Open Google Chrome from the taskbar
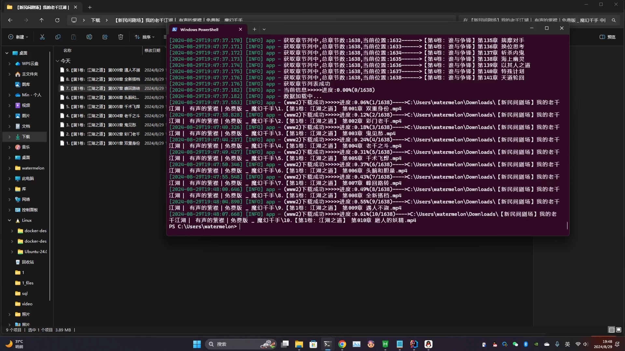 (x=342, y=344)
